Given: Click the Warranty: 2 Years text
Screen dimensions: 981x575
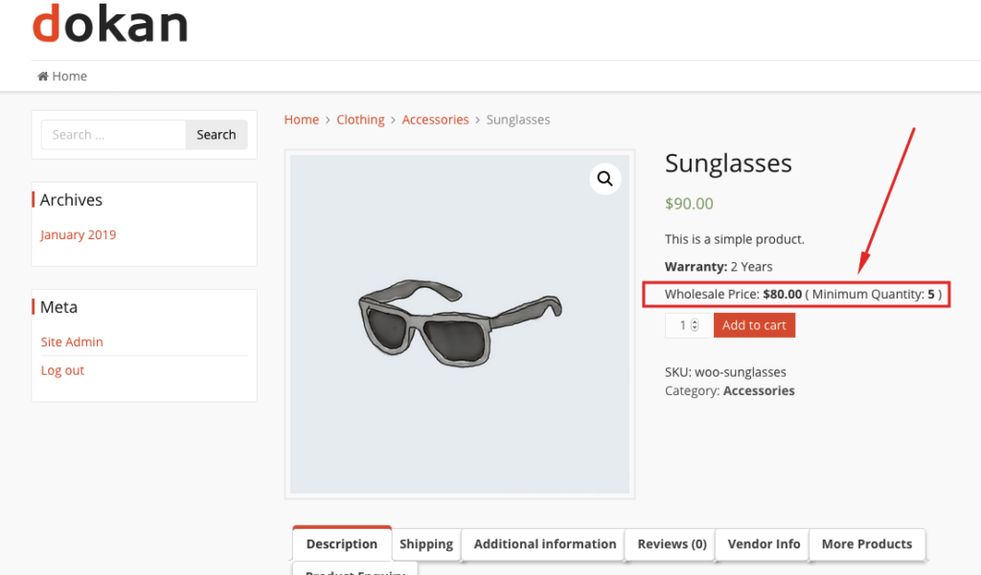Looking at the screenshot, I should [719, 266].
